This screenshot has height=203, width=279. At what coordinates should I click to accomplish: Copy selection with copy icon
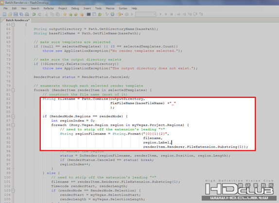[x=52, y=14]
